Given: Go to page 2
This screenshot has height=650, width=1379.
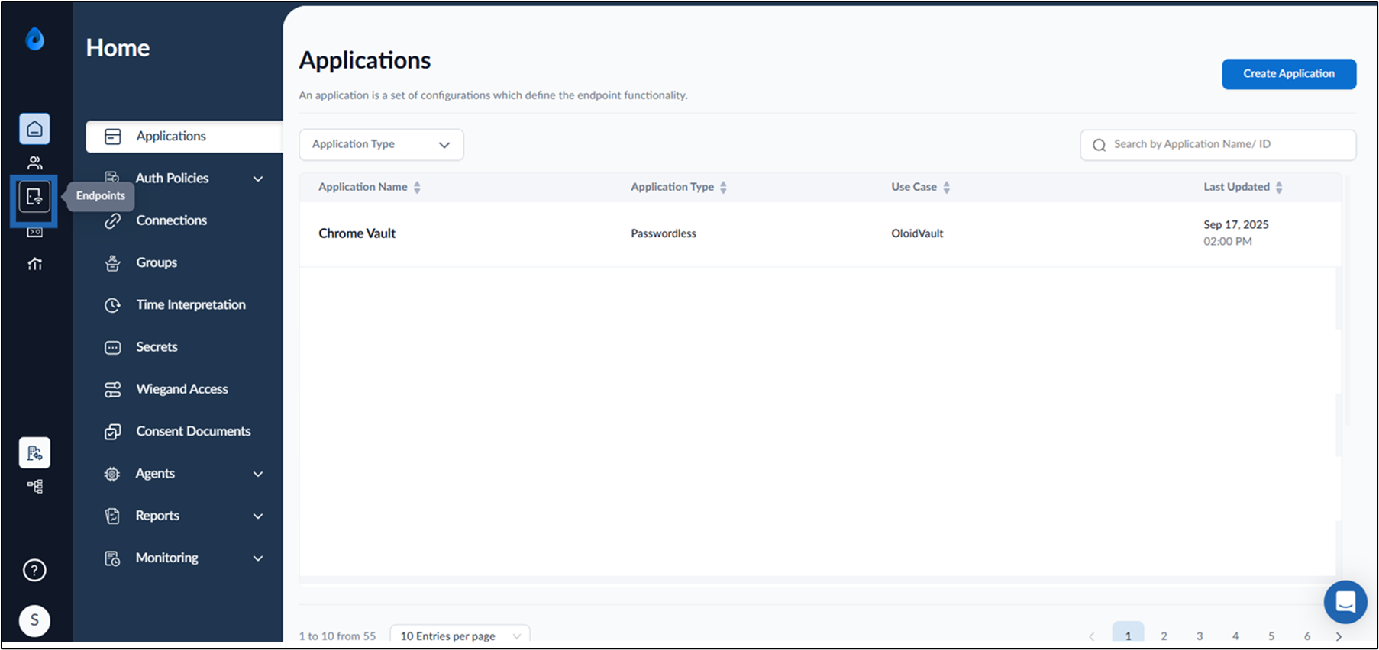Looking at the screenshot, I should pos(1164,636).
